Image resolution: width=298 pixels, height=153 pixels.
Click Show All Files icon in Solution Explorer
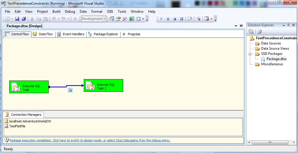pyautogui.click(x=259, y=32)
